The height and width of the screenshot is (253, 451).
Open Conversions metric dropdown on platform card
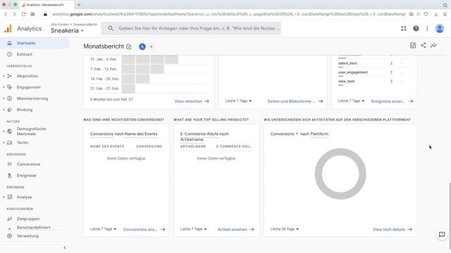pyautogui.click(x=284, y=134)
